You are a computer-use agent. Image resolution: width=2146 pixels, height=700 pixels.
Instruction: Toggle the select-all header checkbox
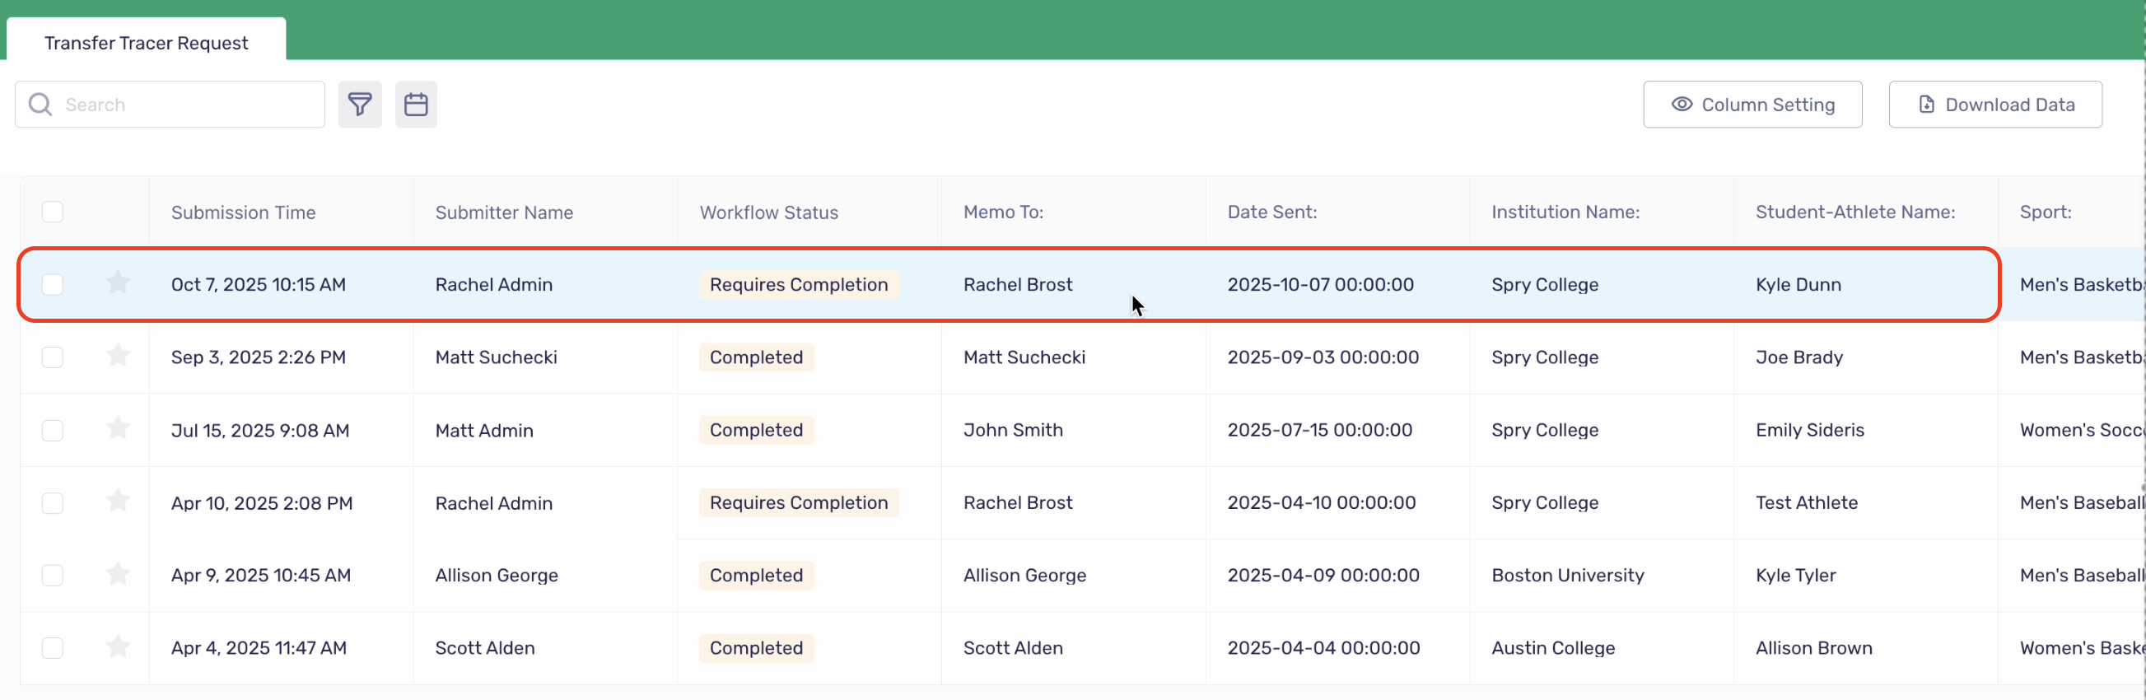tap(53, 212)
